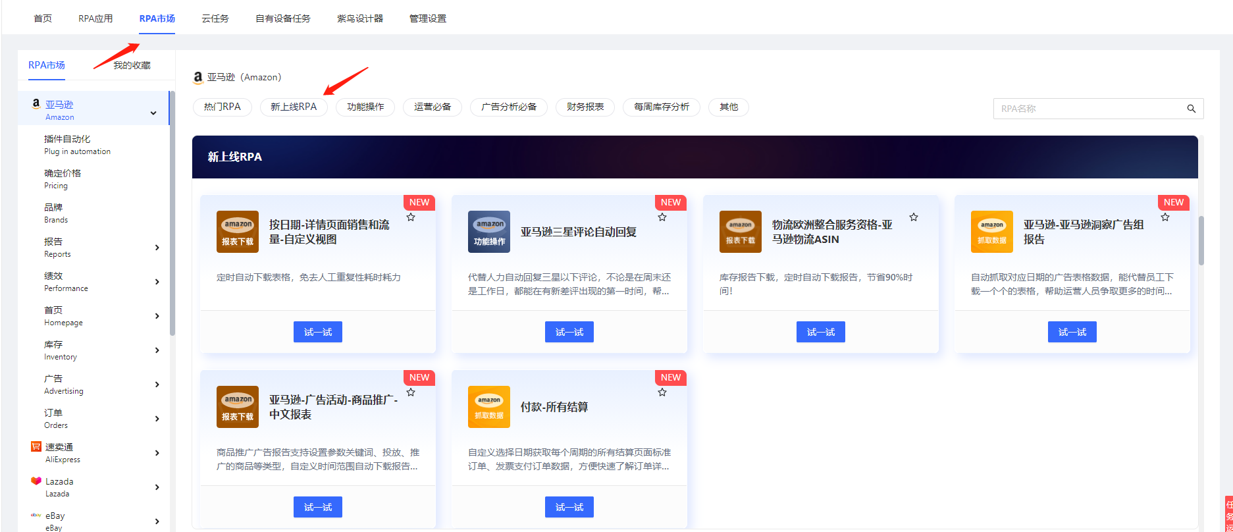Image resolution: width=1233 pixels, height=532 pixels.
Task: Open the 云任务 tab
Action: tap(215, 18)
